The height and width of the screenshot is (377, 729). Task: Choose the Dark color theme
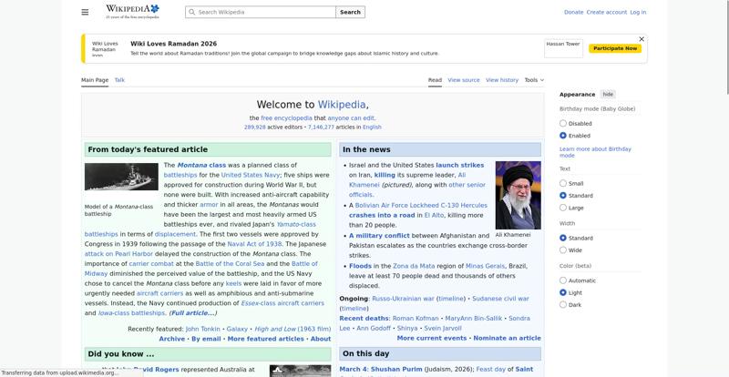coord(563,305)
